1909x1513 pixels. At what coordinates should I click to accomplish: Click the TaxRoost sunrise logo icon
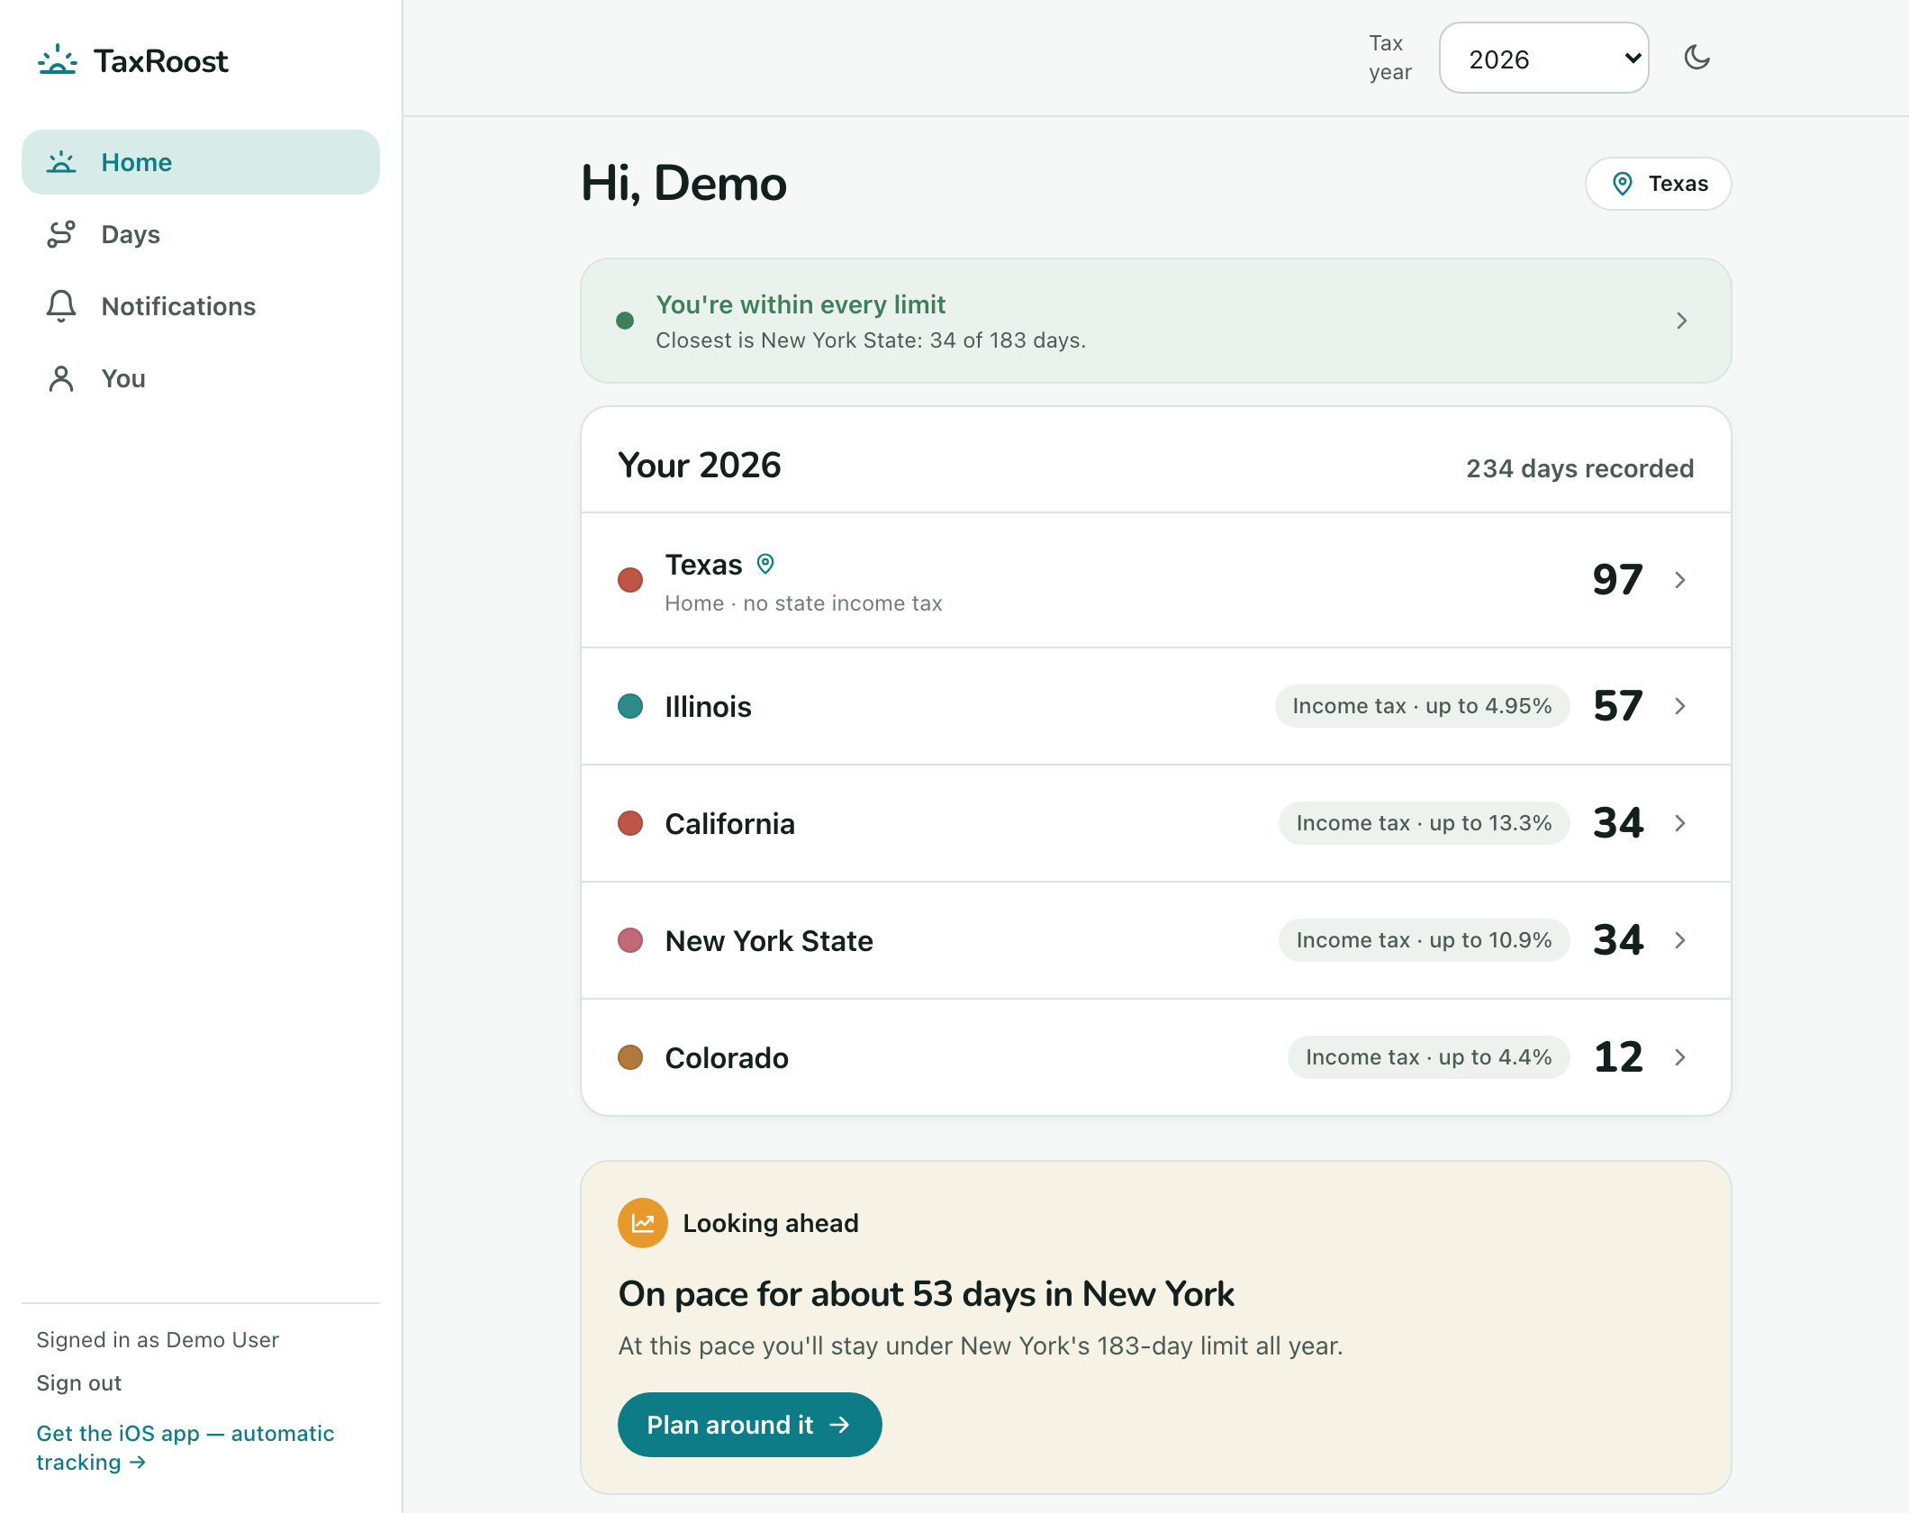tap(58, 60)
